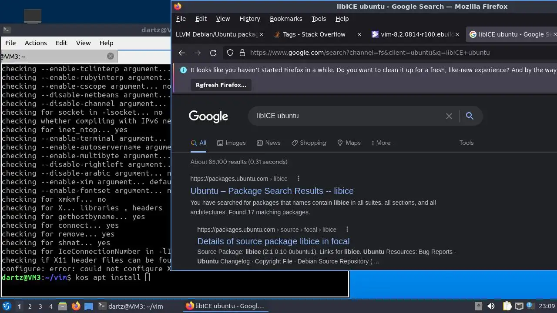557x313 pixels.
Task: Select the libICE ubuntu Google Search tab
Action: coord(514,34)
